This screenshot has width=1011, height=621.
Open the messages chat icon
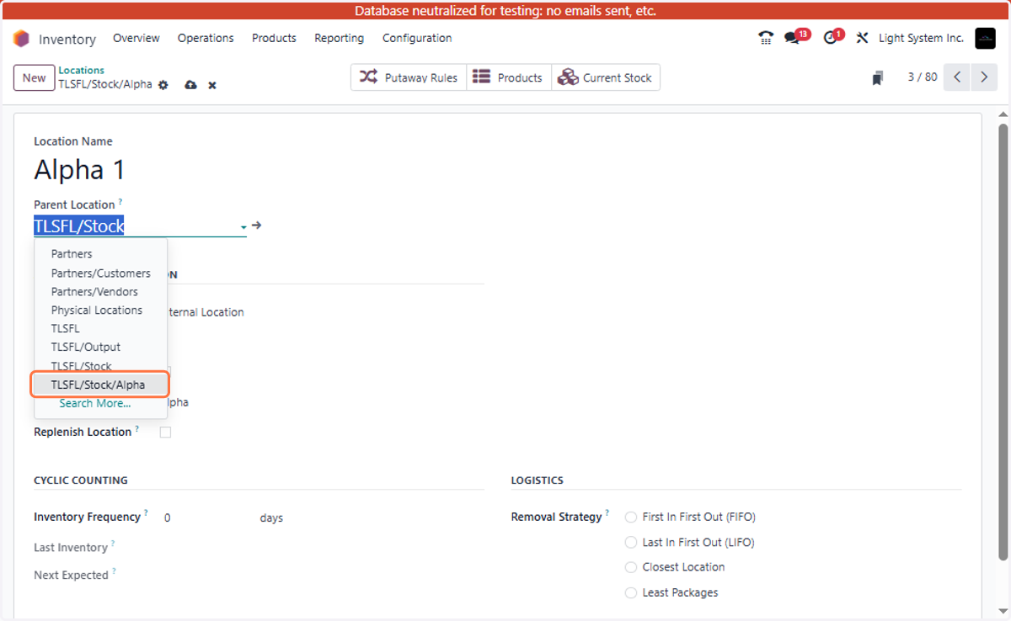[x=792, y=38]
